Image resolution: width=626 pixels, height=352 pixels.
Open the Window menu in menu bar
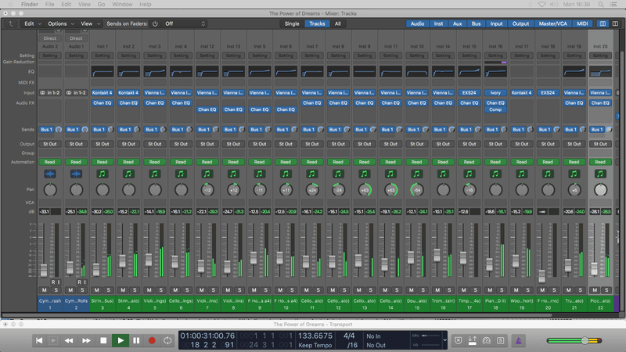122,5
